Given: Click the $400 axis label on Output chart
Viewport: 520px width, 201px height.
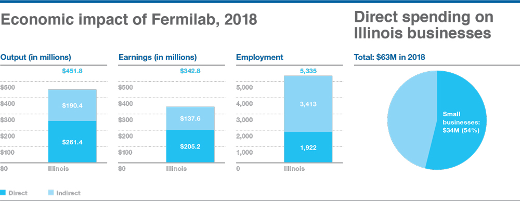Looking at the screenshot, I should click(8, 104).
